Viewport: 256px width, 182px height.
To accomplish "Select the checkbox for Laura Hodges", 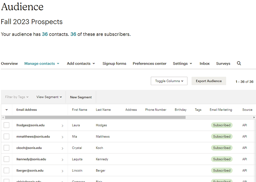I will pyautogui.click(x=6, y=125).
